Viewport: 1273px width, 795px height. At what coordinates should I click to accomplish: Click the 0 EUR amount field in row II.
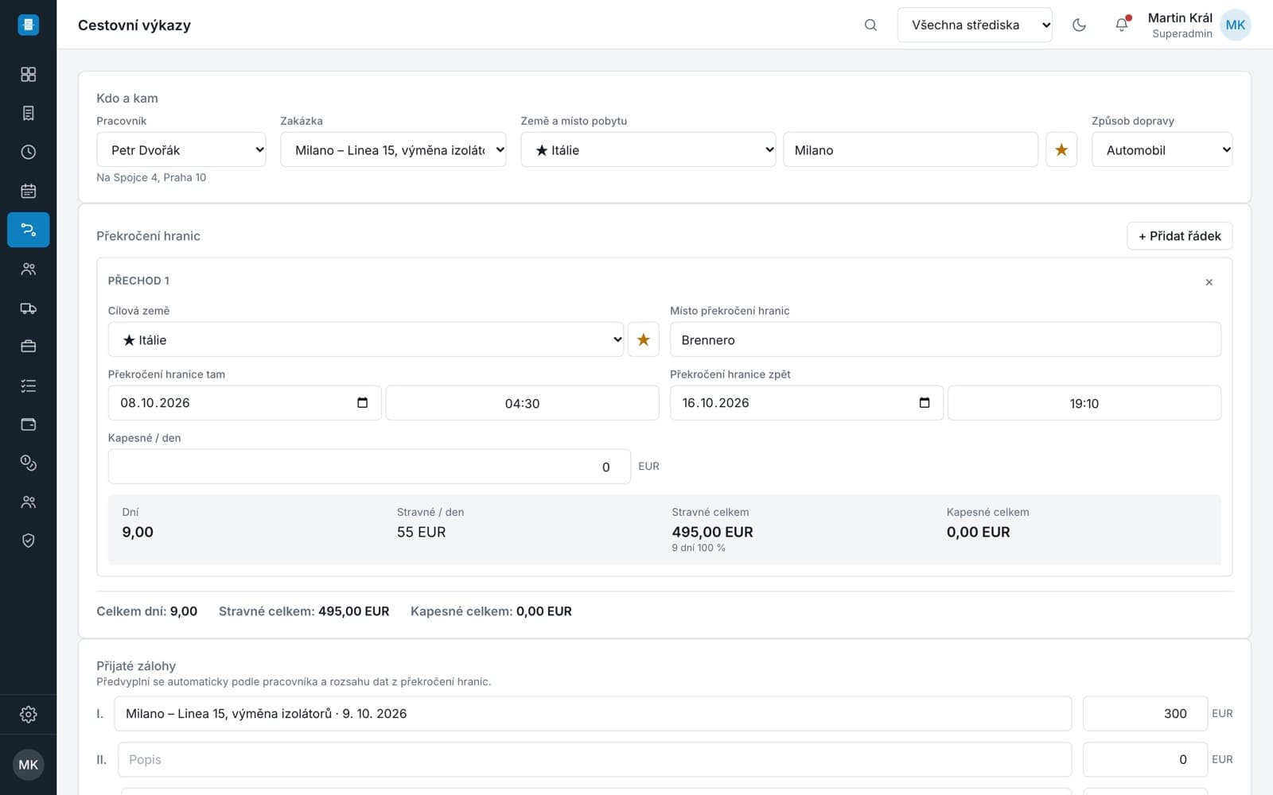tap(1145, 760)
